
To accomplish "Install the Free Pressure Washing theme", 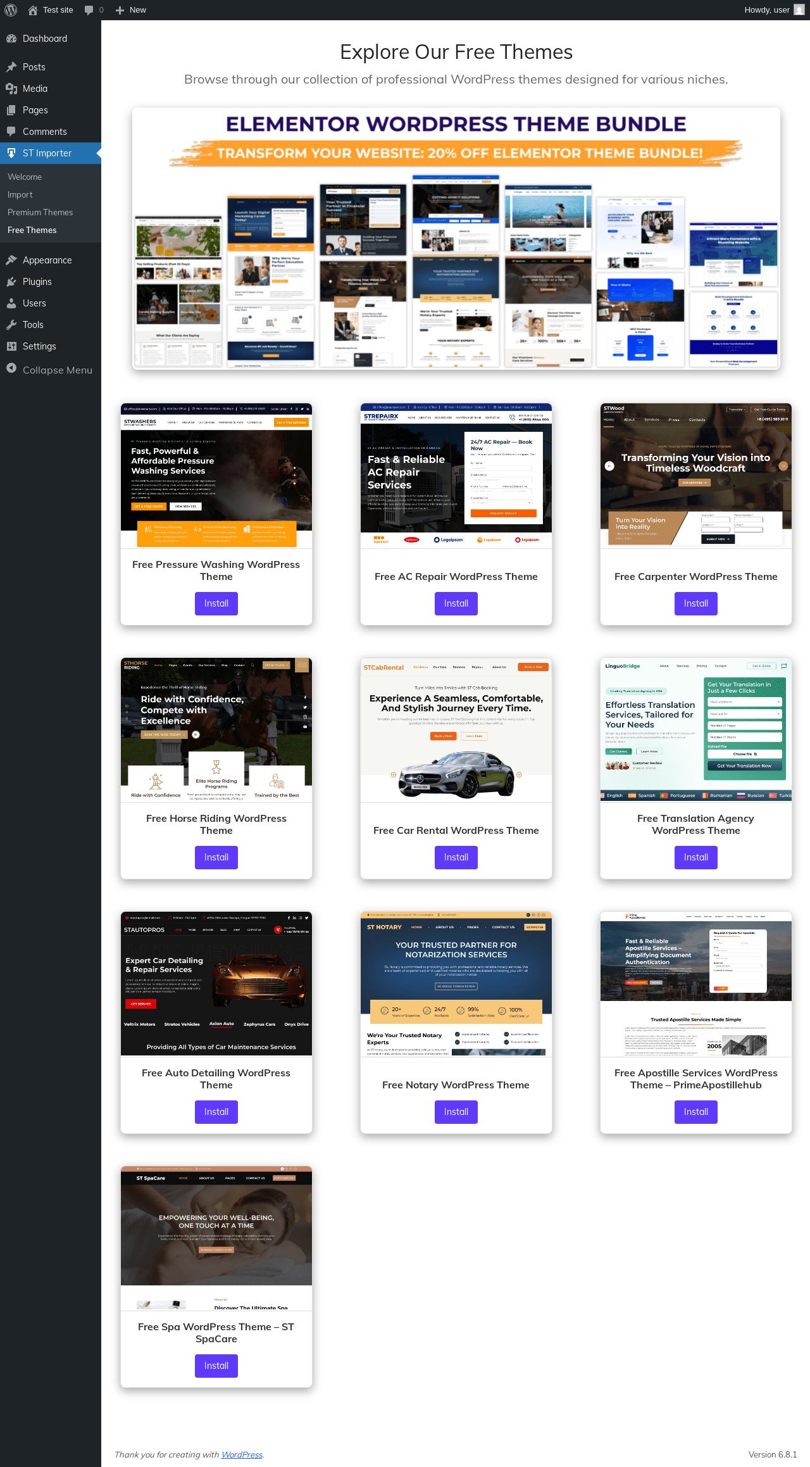I will point(216,603).
